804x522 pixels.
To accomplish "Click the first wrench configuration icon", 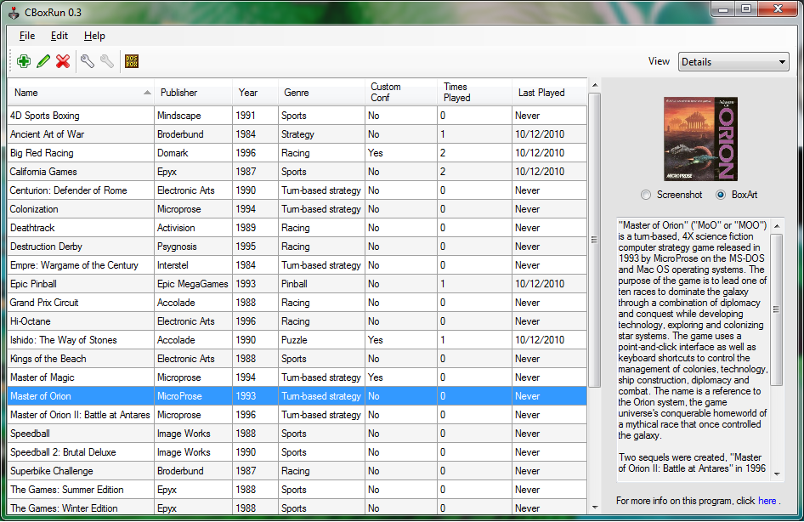I will [87, 61].
